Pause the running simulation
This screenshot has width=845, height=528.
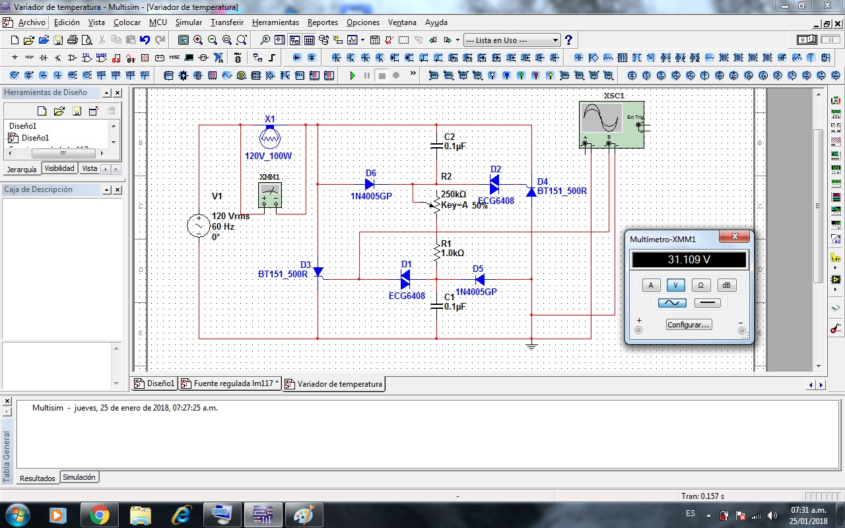tap(368, 75)
